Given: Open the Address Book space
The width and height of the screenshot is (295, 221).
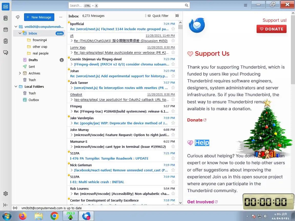Looking at the screenshot, I should (x=6, y=18).
